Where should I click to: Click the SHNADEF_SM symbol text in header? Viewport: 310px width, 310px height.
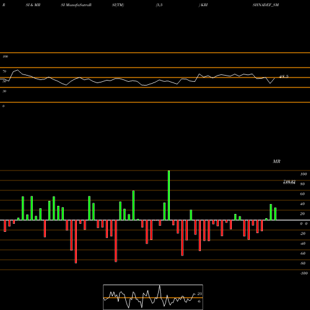tap(265, 5)
